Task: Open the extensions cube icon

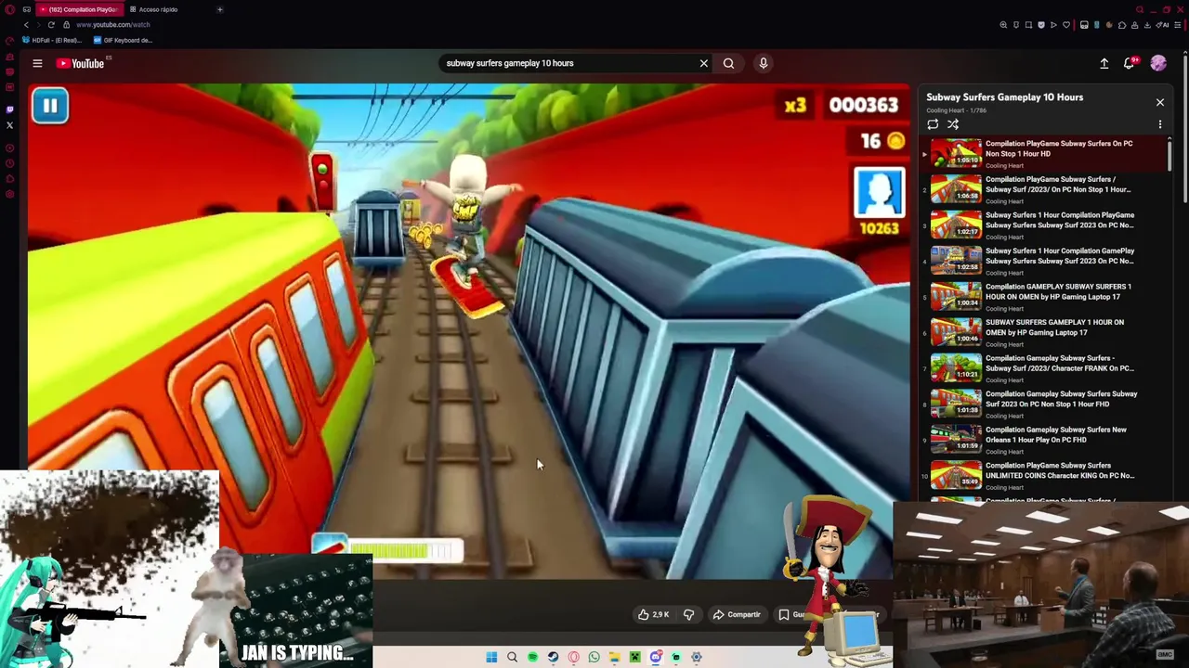Action: click(x=1122, y=25)
